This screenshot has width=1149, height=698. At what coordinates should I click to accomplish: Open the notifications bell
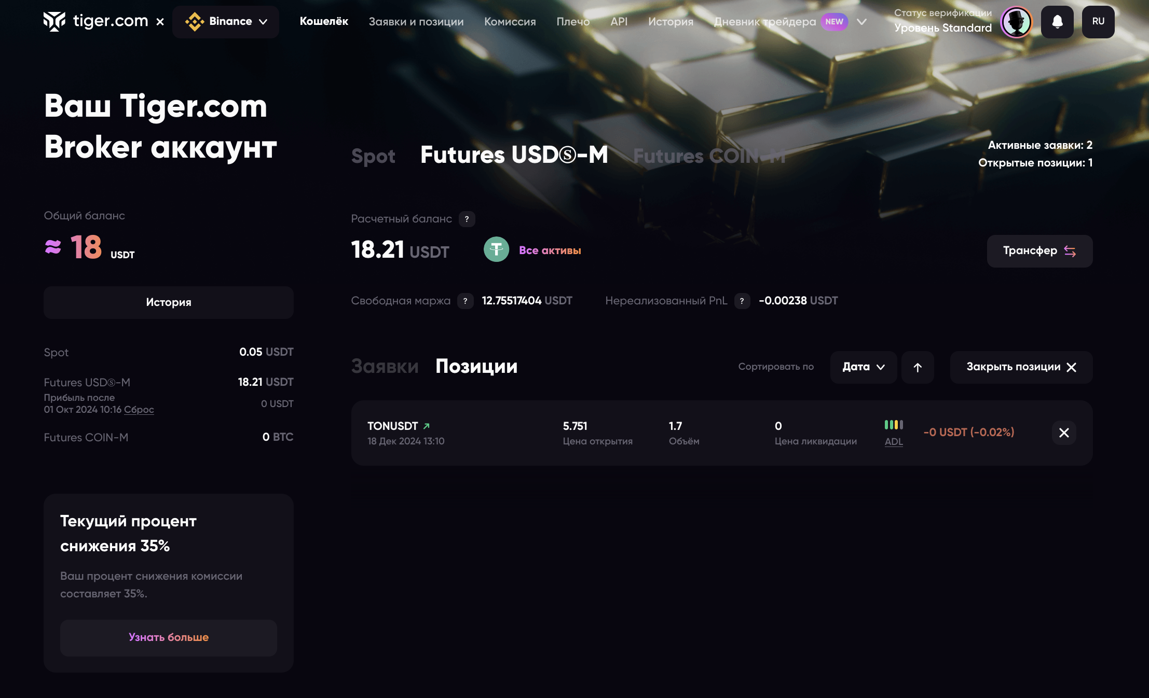pos(1057,22)
